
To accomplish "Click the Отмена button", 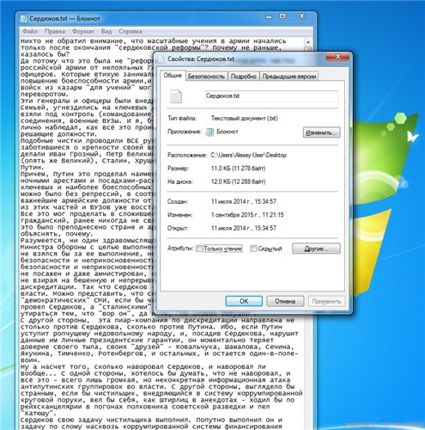I will (285, 301).
